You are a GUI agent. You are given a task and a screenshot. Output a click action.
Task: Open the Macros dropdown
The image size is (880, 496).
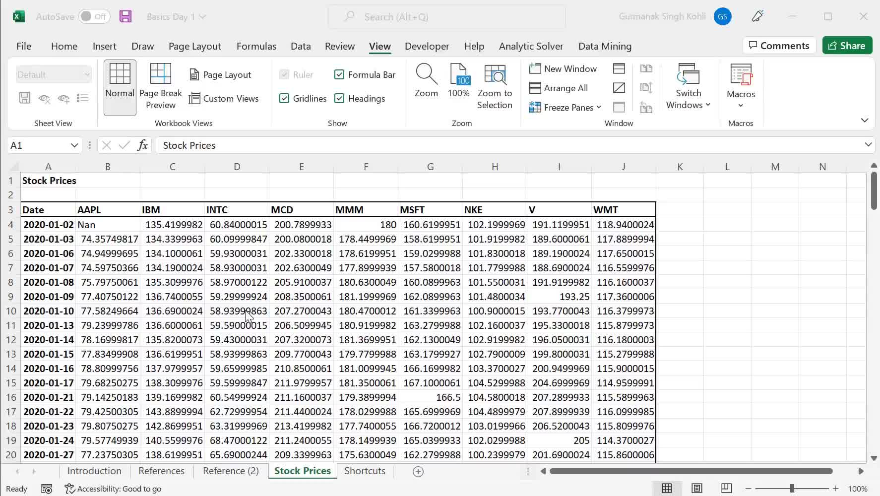tap(741, 87)
